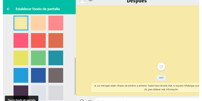Screen dimensions: 202x101
Task: Select the pale yellow wallpaper swatch
Action: coord(21,23)
